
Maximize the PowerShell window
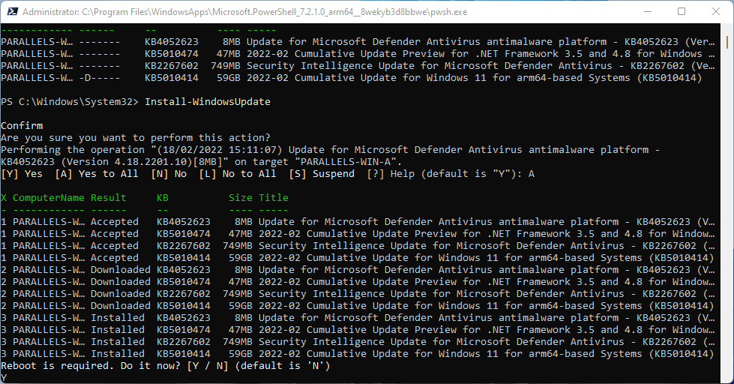click(x=682, y=12)
